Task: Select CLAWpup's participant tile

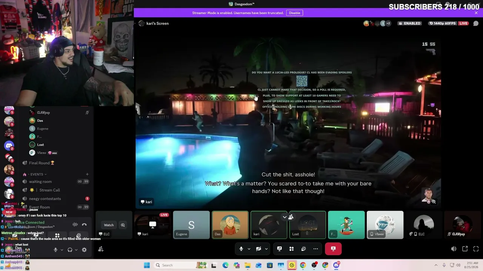Action: (x=462, y=225)
